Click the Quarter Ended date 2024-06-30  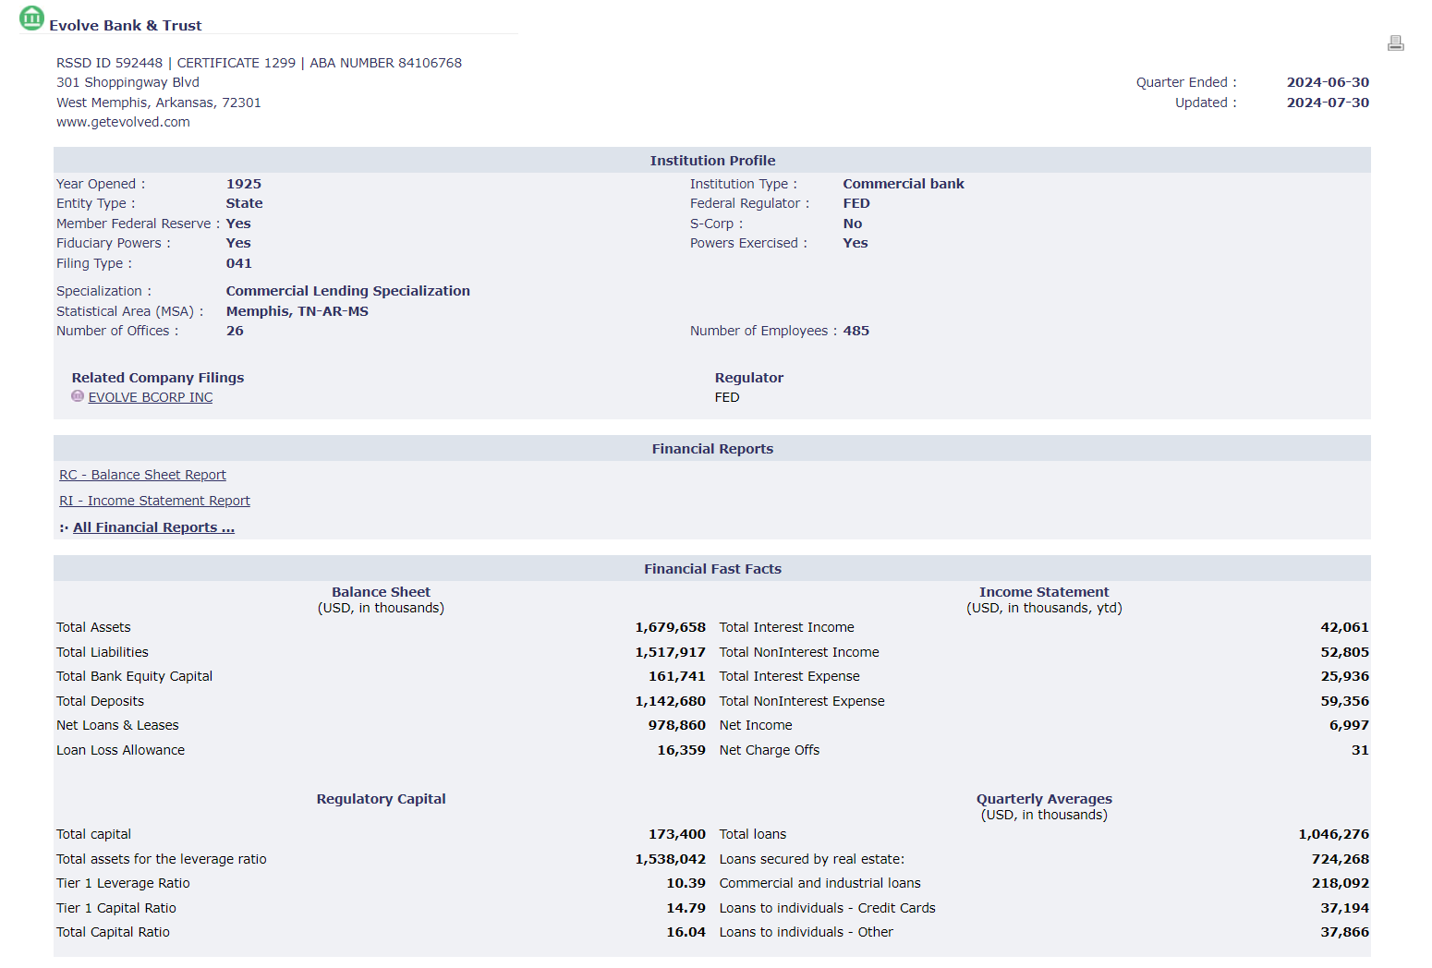click(x=1328, y=82)
